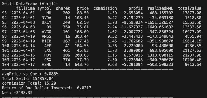Screen dimensions: 207x98
Task: Select the NVDA symbol text
Action: click(x=47, y=18)
